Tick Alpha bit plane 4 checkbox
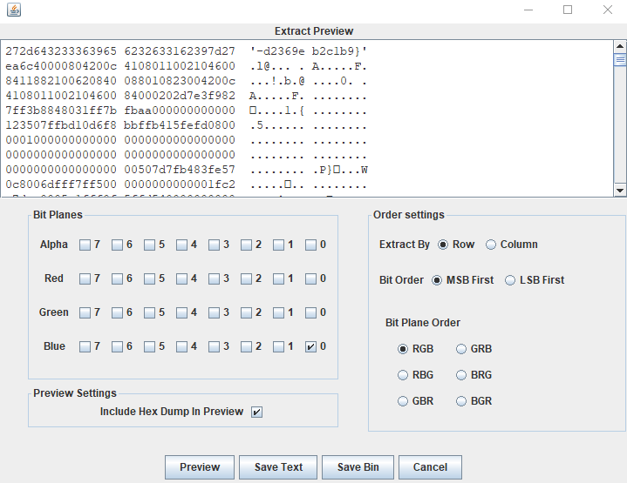 point(182,245)
